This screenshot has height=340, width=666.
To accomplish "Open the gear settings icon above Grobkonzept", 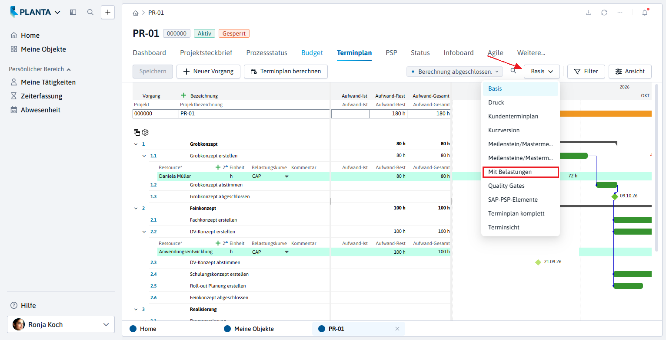I will 145,132.
